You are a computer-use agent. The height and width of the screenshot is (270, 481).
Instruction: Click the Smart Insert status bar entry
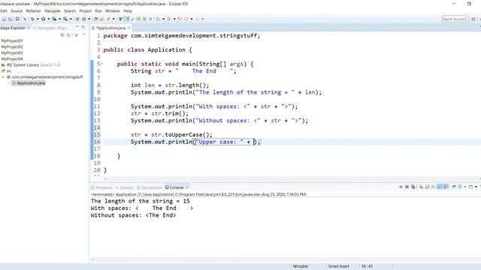click(338, 266)
